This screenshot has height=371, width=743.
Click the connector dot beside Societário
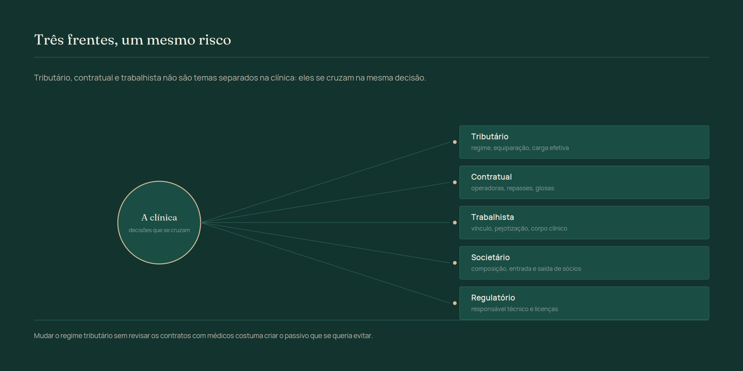455,263
